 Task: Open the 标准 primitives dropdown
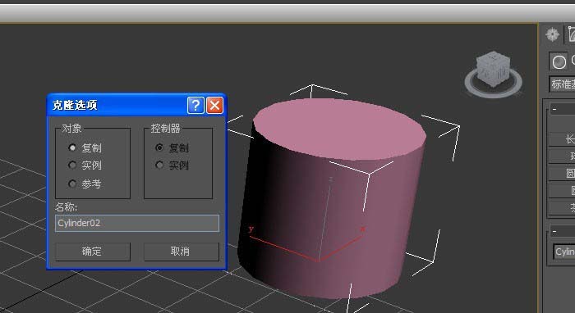tap(562, 84)
